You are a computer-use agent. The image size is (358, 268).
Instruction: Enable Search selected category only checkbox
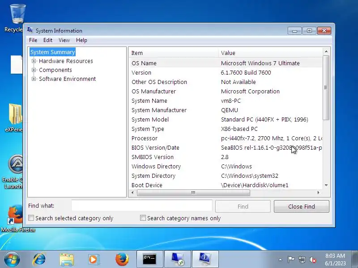click(31, 218)
